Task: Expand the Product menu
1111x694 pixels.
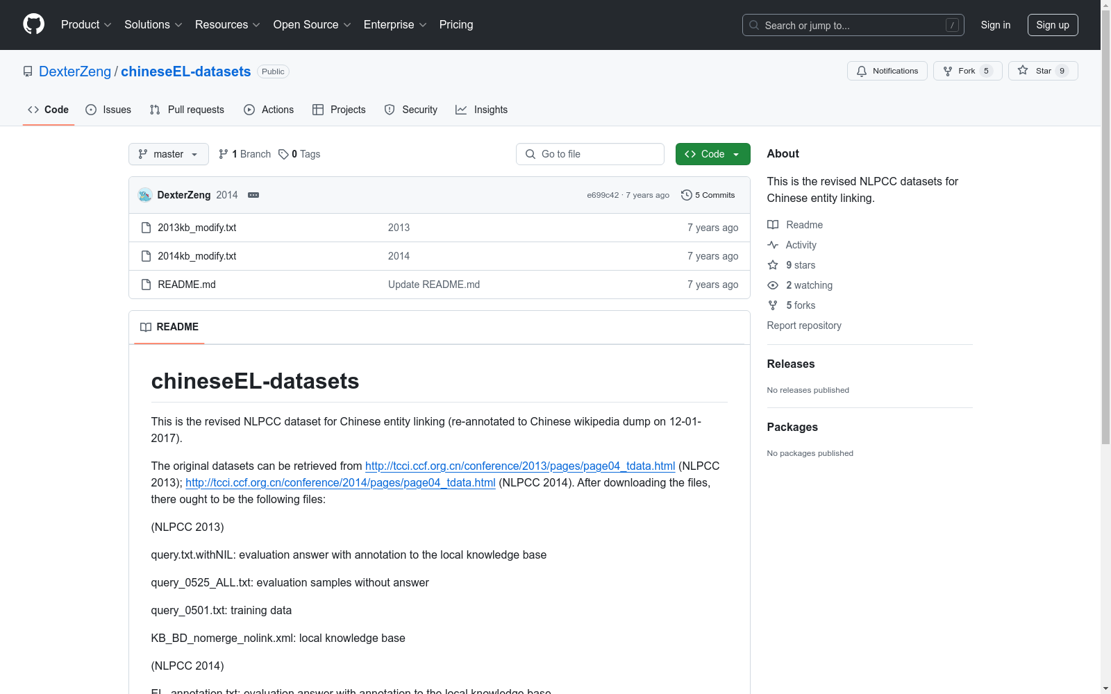Action: tap(86, 25)
